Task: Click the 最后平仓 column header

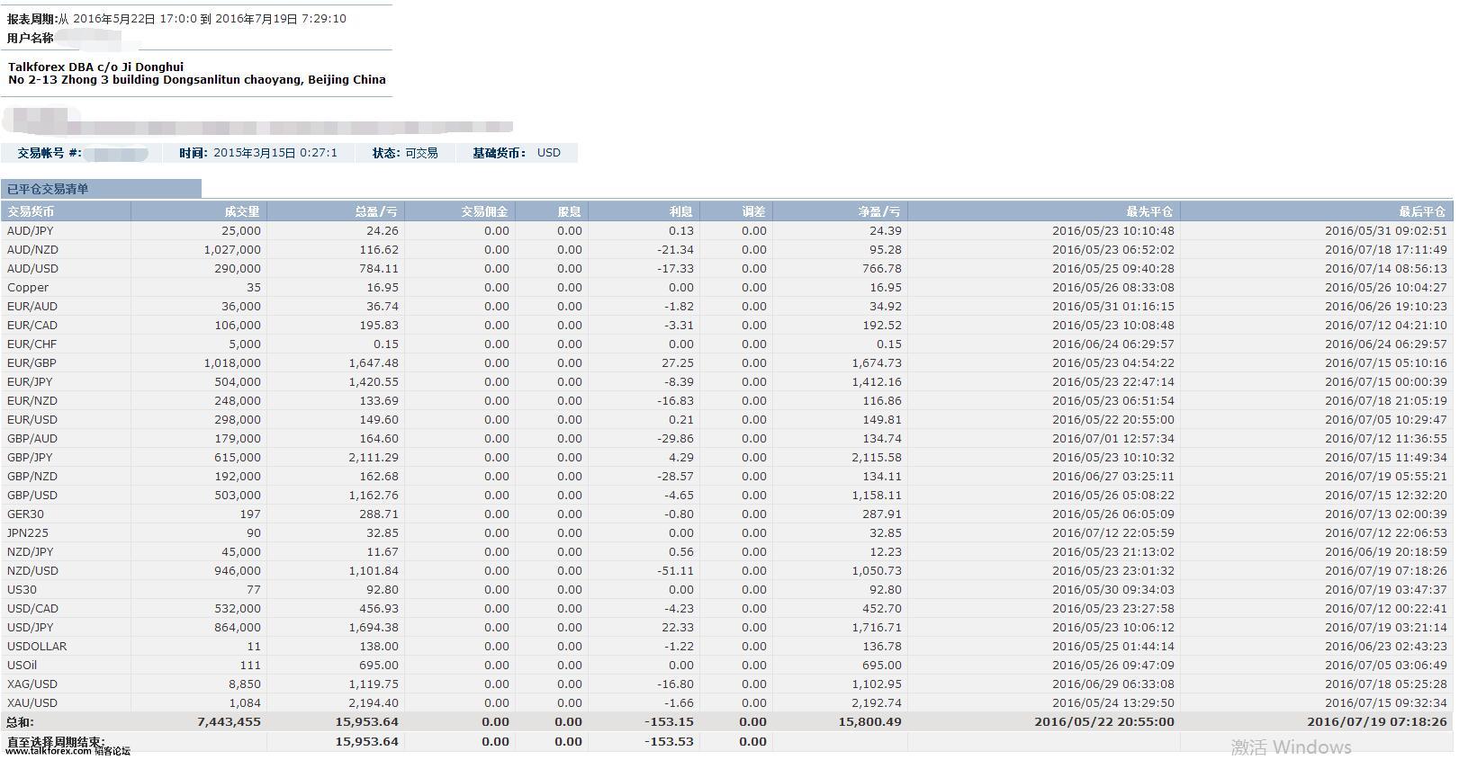Action: pyautogui.click(x=1423, y=212)
